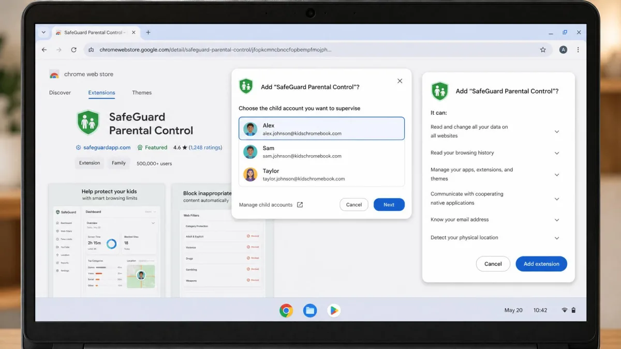Click the Chrome Web Store rainbow logo
Screen dimensions: 621x349
54,74
